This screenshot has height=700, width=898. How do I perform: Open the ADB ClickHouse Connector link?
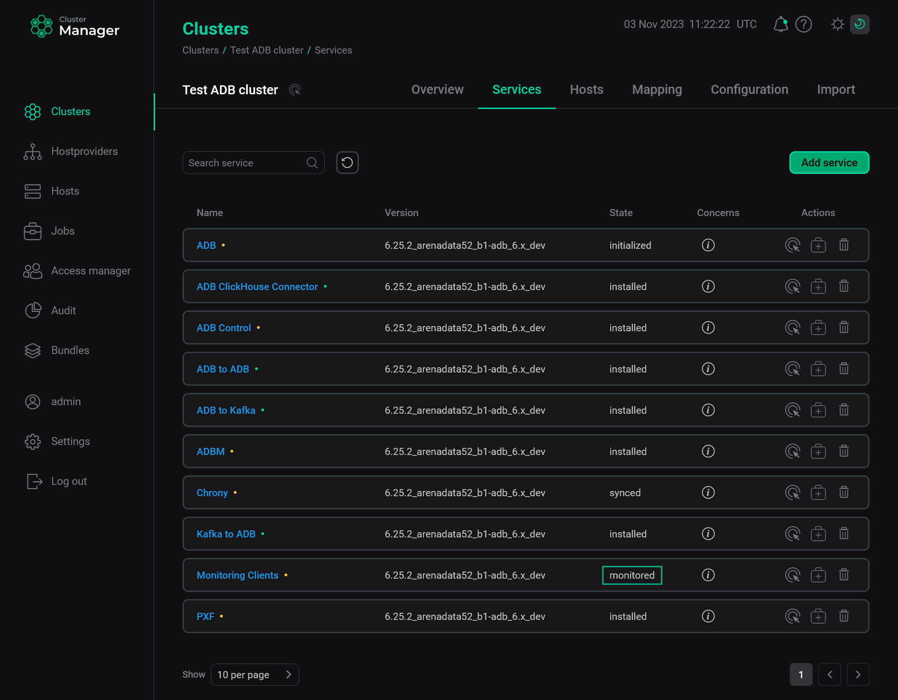pos(257,286)
